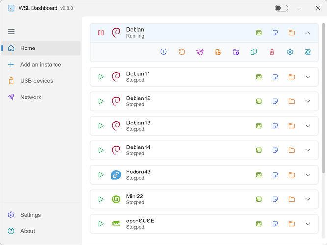327x245 pixels.
Task: Open folder for Mint22
Action: pos(292,199)
